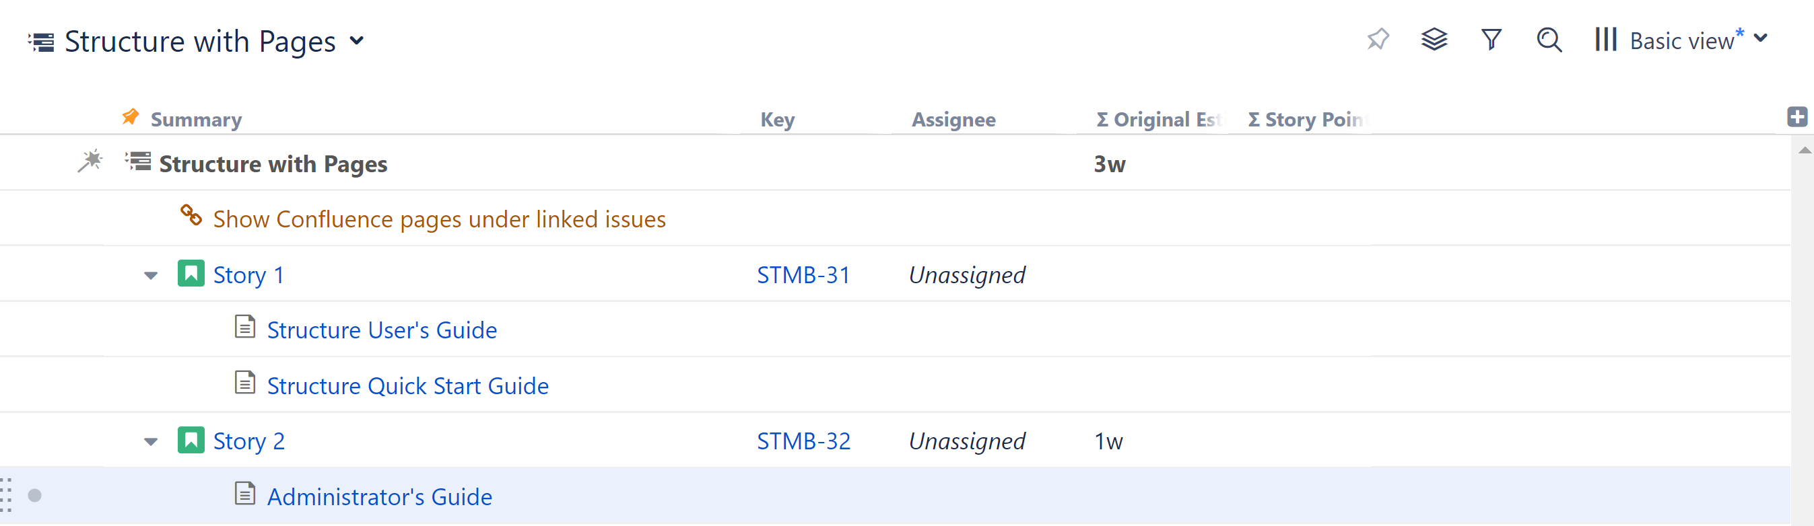The image size is (1814, 526).
Task: Open the STMB-31 issue link
Action: 803,274
